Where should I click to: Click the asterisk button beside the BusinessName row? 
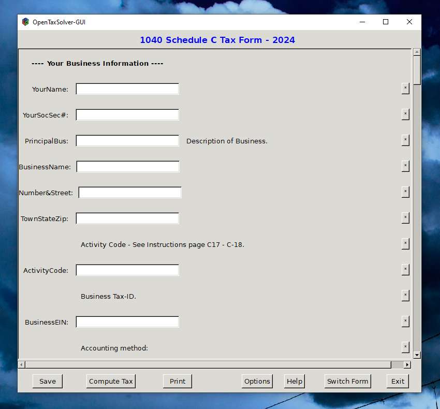coord(405,166)
